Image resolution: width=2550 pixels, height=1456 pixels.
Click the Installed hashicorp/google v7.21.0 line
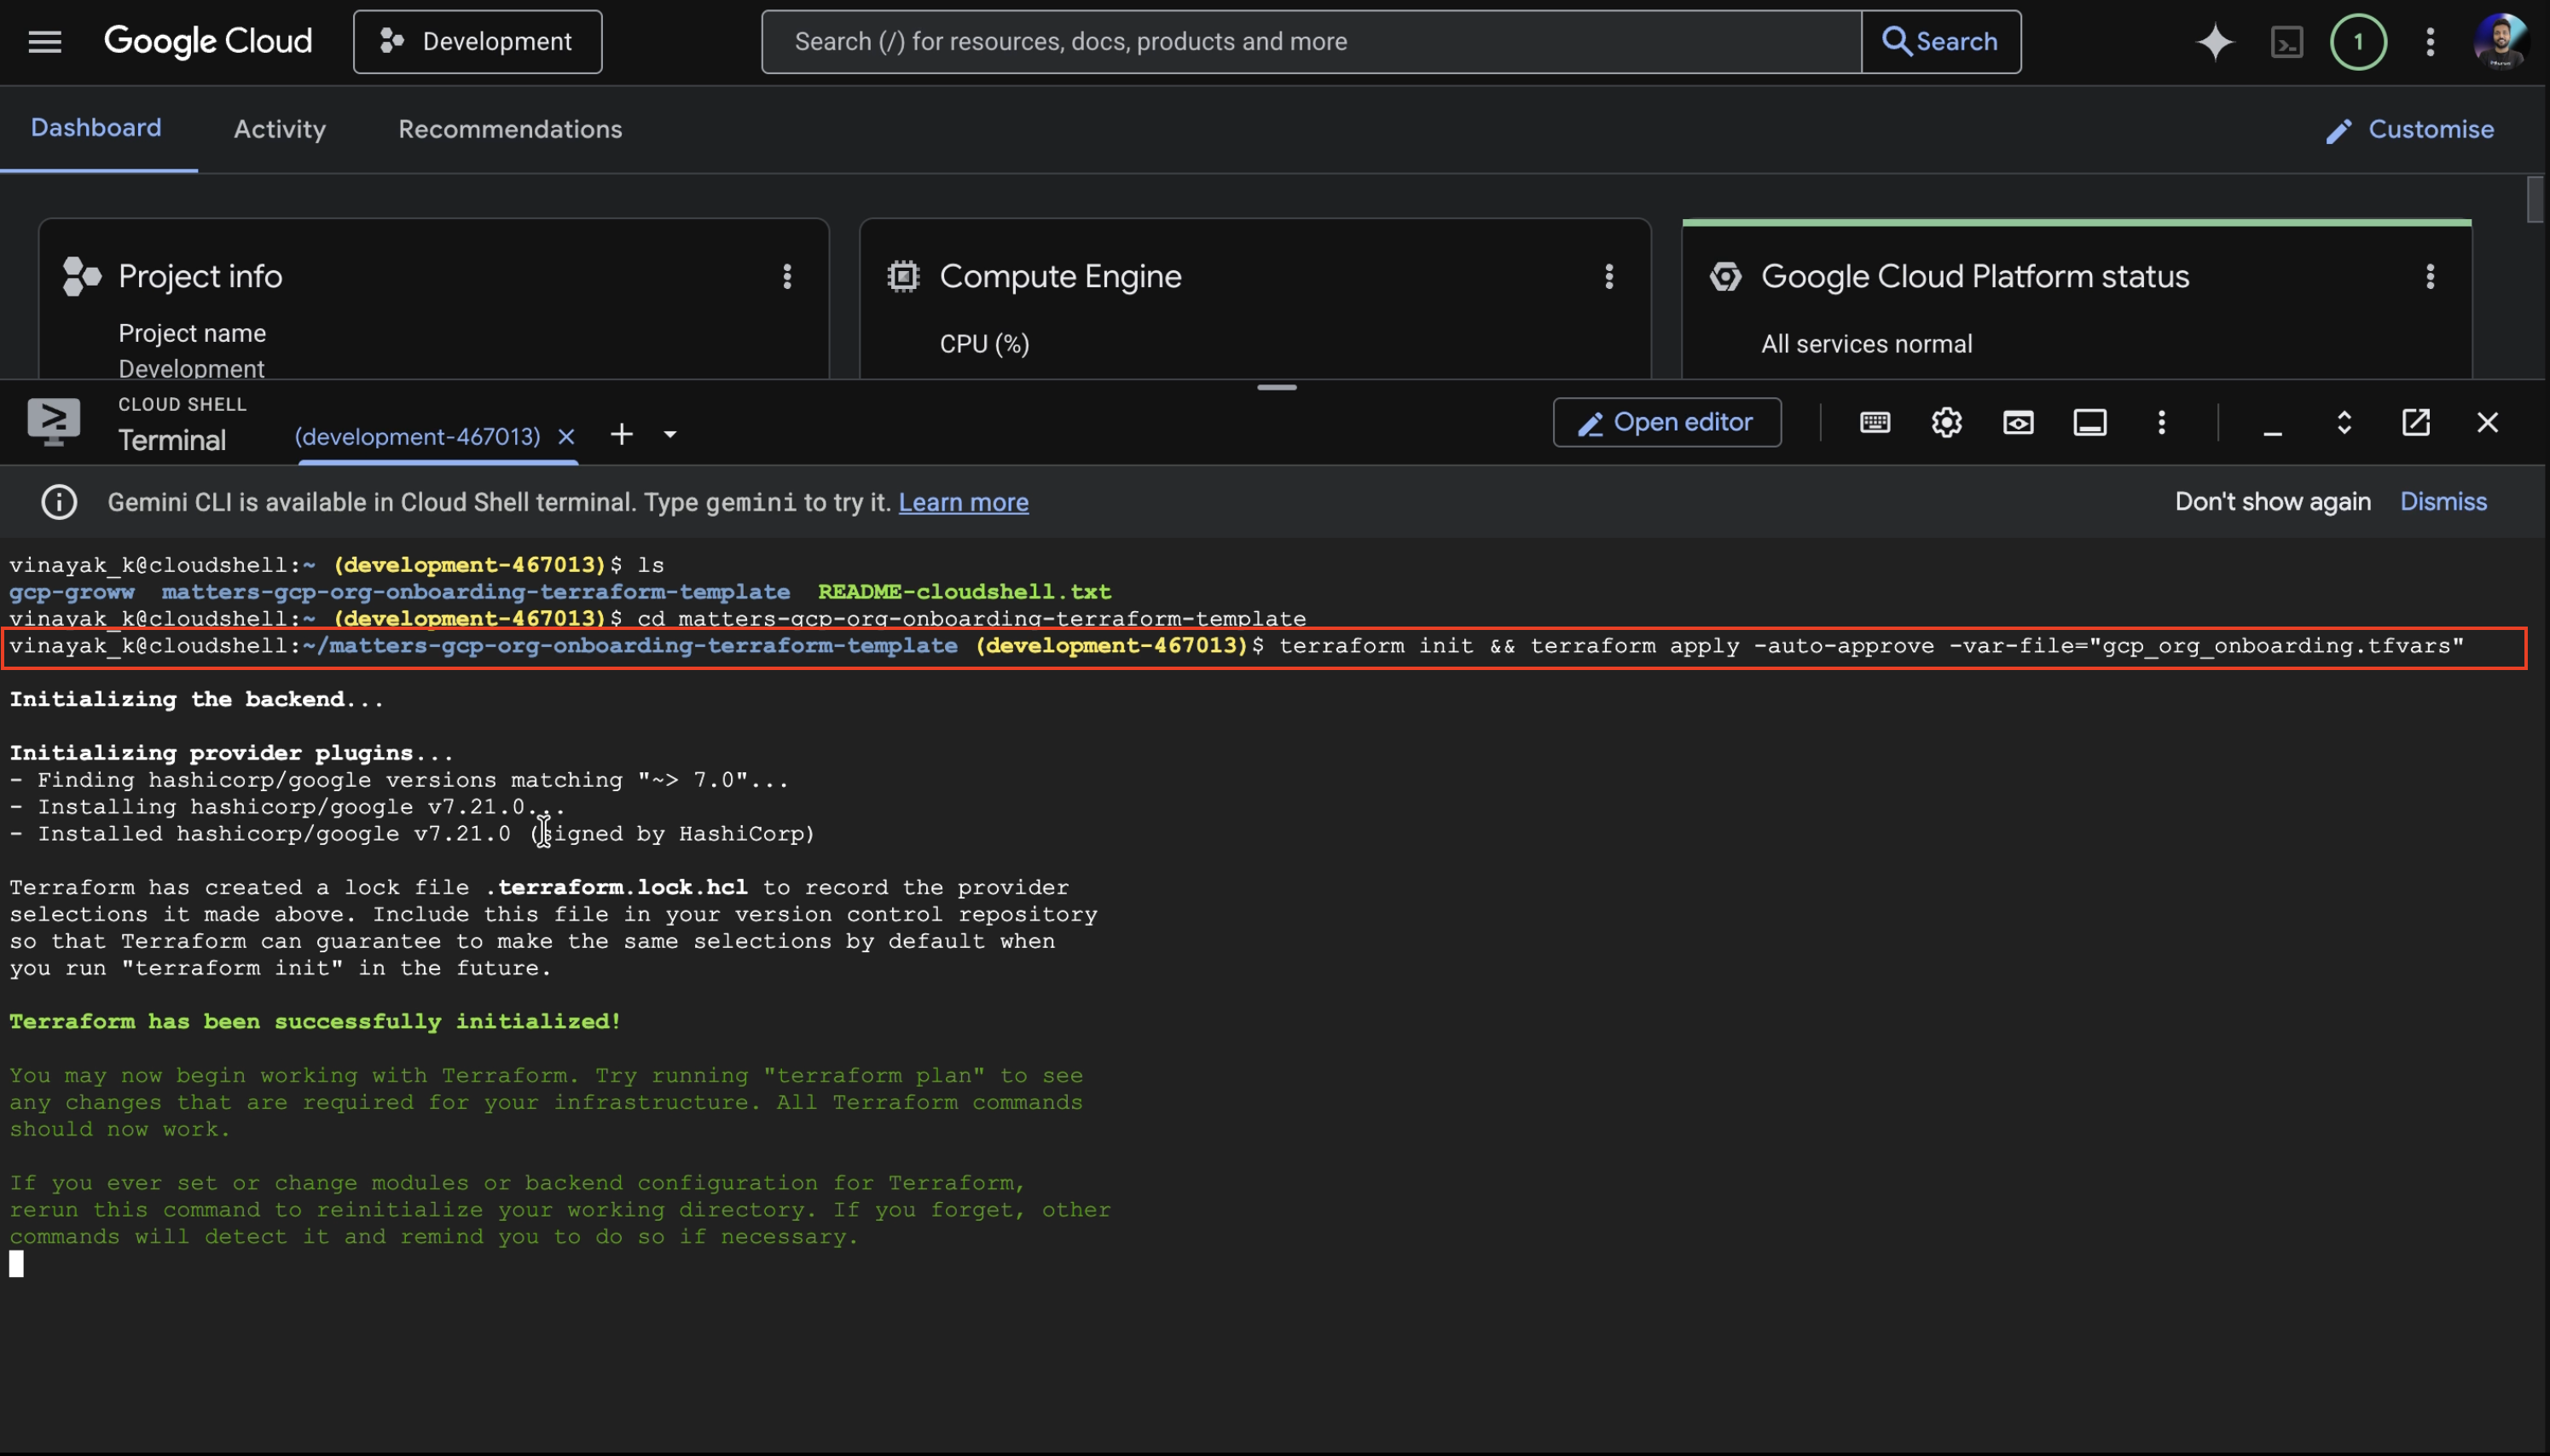[412, 834]
